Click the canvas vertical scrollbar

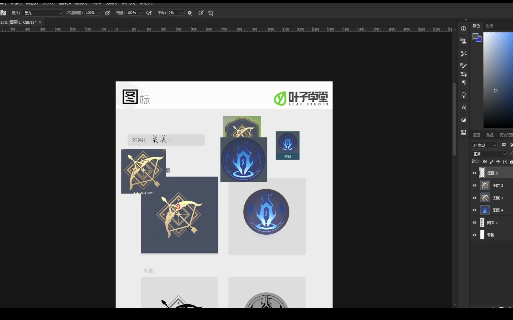454,119
